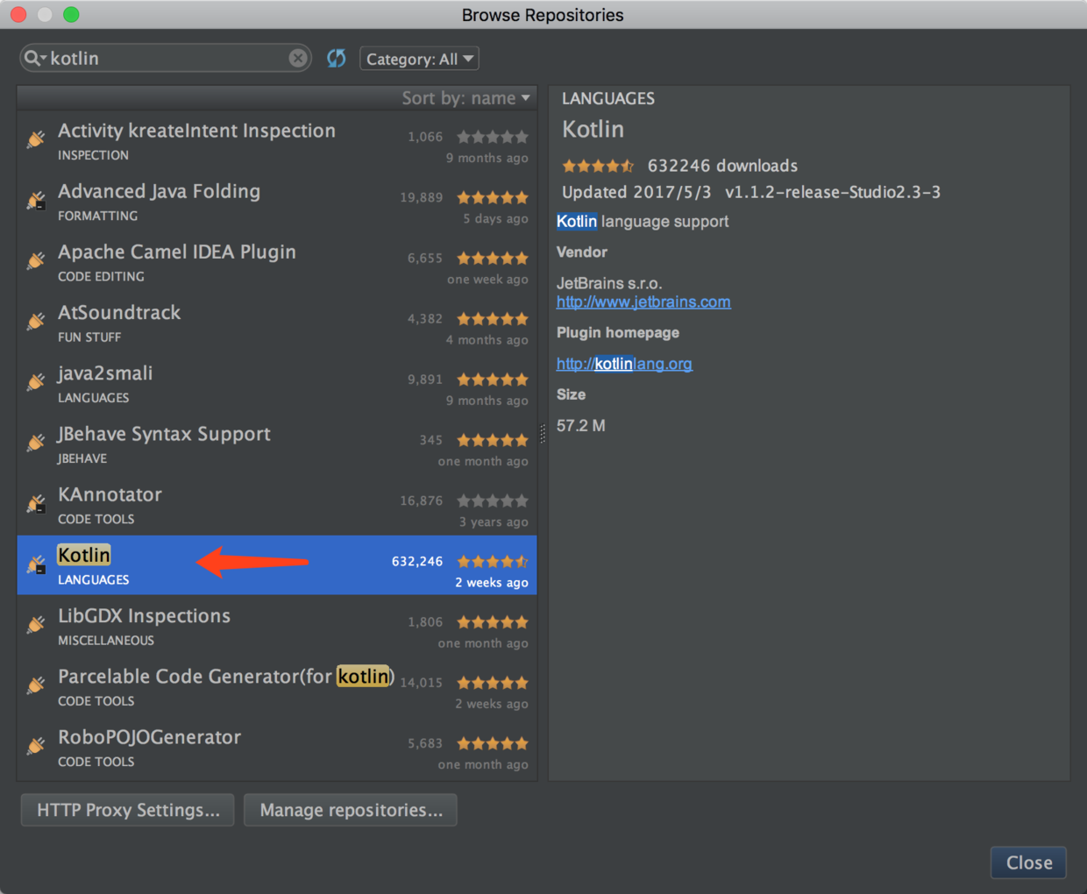Click plugin icon for AtSoundtrack

pyautogui.click(x=36, y=322)
